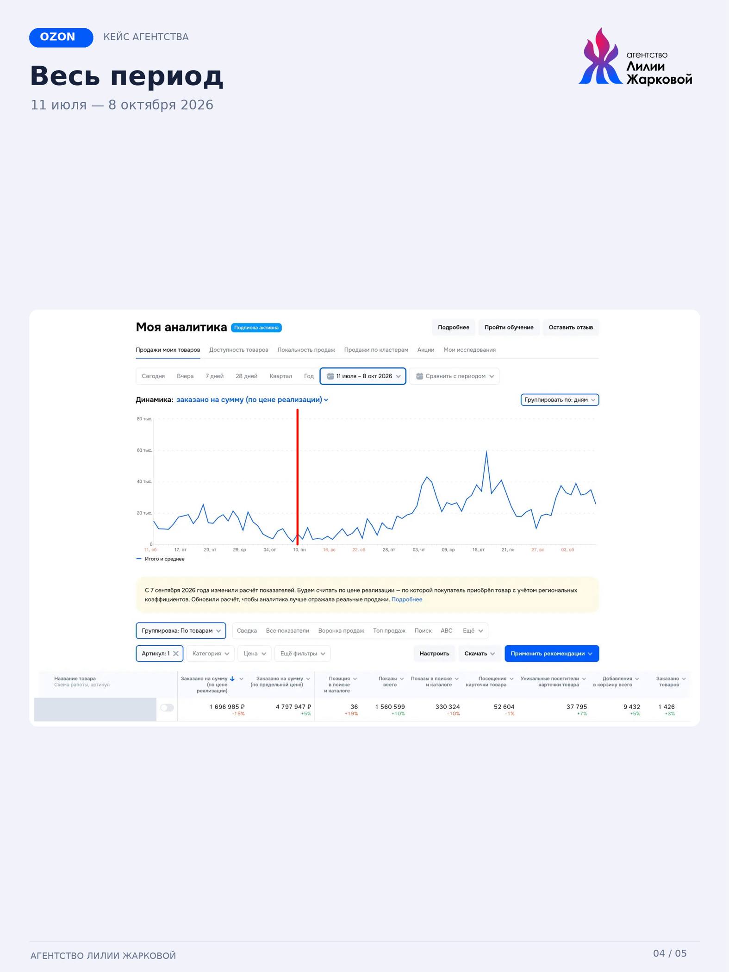Open the Воронка продаж tab
The image size is (729, 972).
coord(341,631)
